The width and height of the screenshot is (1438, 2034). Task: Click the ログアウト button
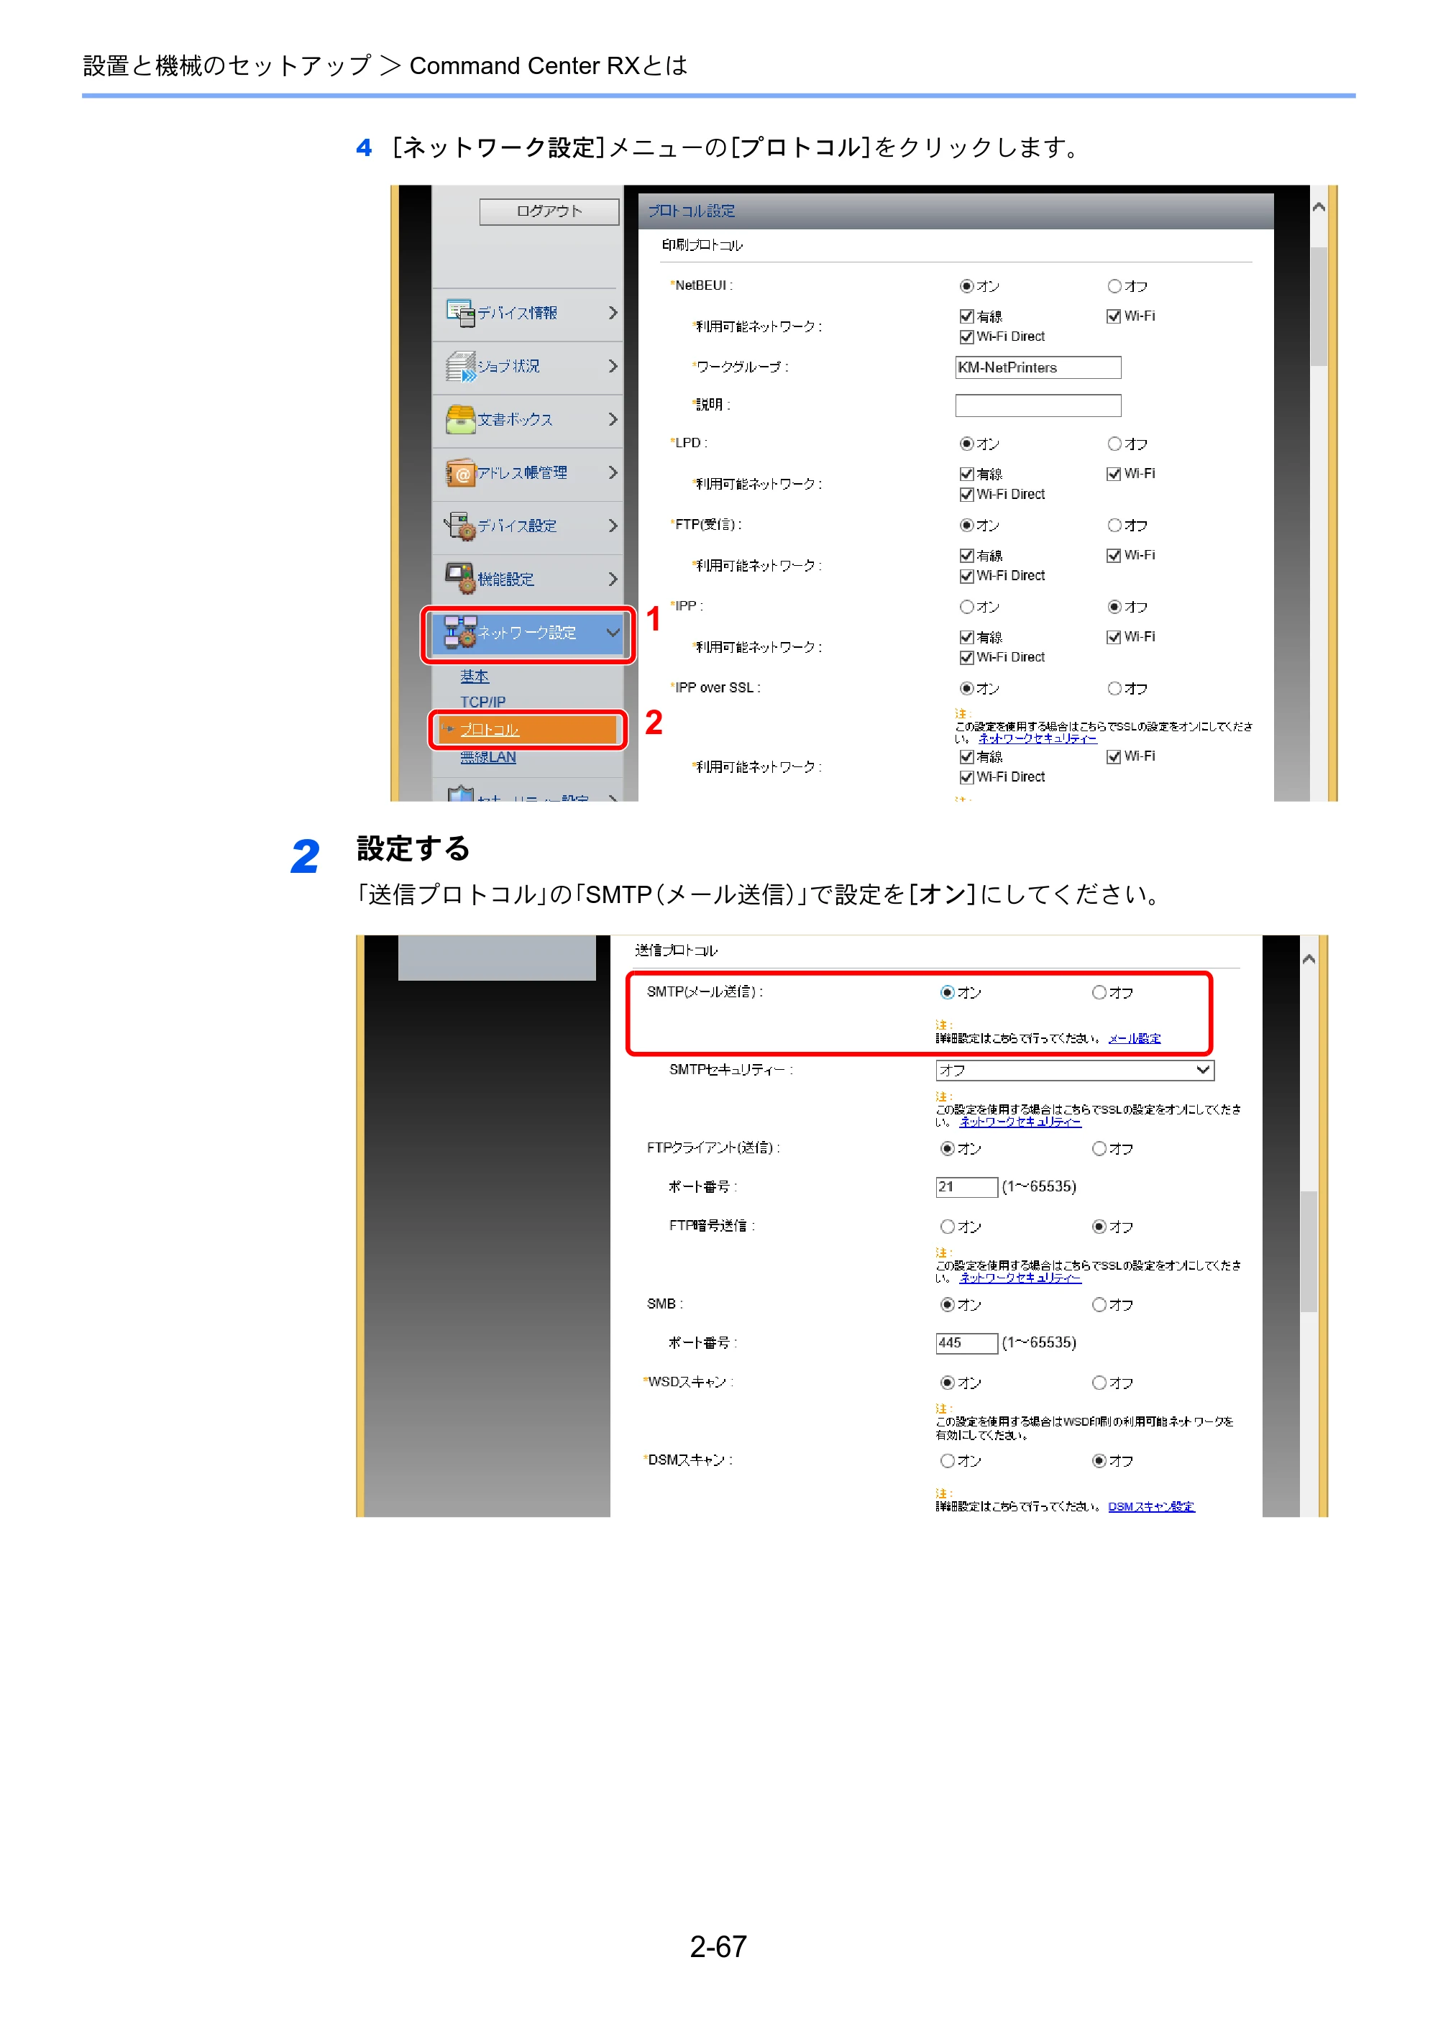click(549, 211)
